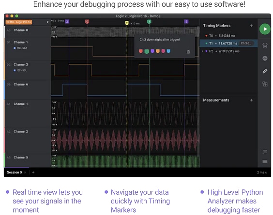This screenshot has width=273, height=215.
Task: Click the Timing Markers heading
Action: pyautogui.click(x=217, y=26)
